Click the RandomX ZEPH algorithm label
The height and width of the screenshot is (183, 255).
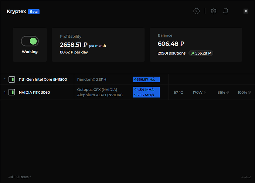pos(92,79)
